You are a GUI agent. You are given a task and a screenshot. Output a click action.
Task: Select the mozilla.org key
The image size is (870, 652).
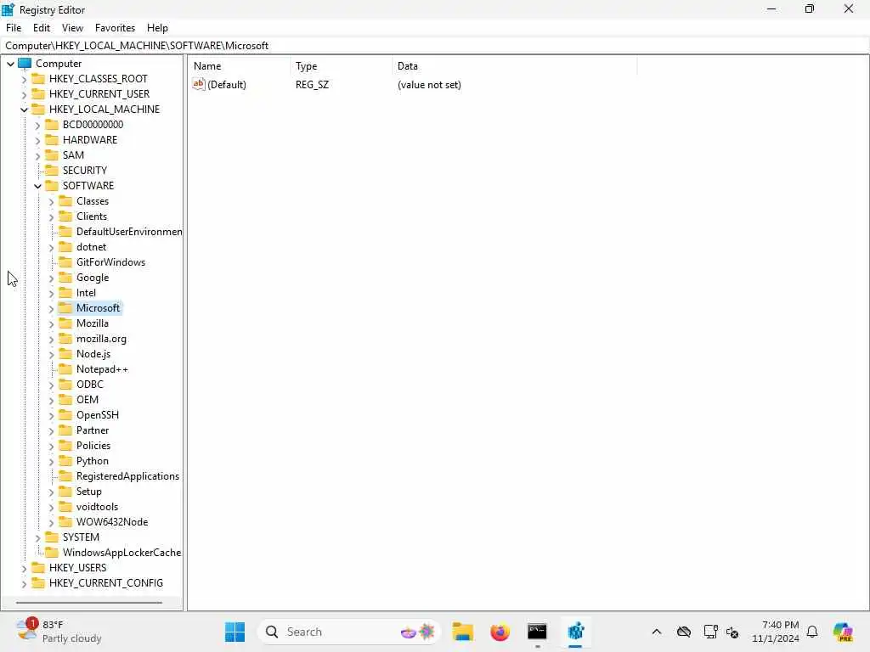(101, 339)
